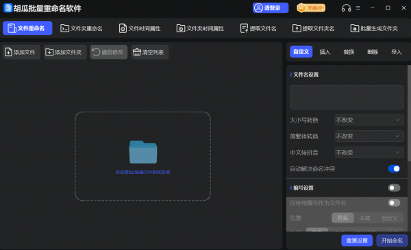The image size is (411, 250).
Task: Click the app logo icon in title bar
Action: coord(8,8)
